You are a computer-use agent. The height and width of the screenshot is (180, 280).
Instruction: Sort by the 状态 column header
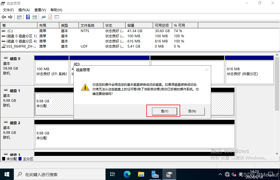click(114, 26)
